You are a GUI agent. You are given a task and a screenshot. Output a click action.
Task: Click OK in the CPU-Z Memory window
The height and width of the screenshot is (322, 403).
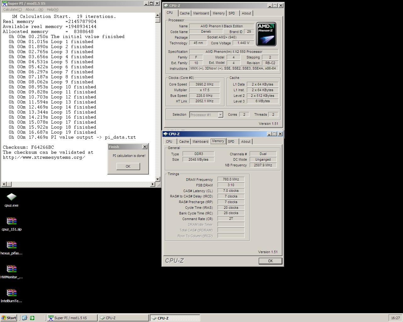click(270, 261)
